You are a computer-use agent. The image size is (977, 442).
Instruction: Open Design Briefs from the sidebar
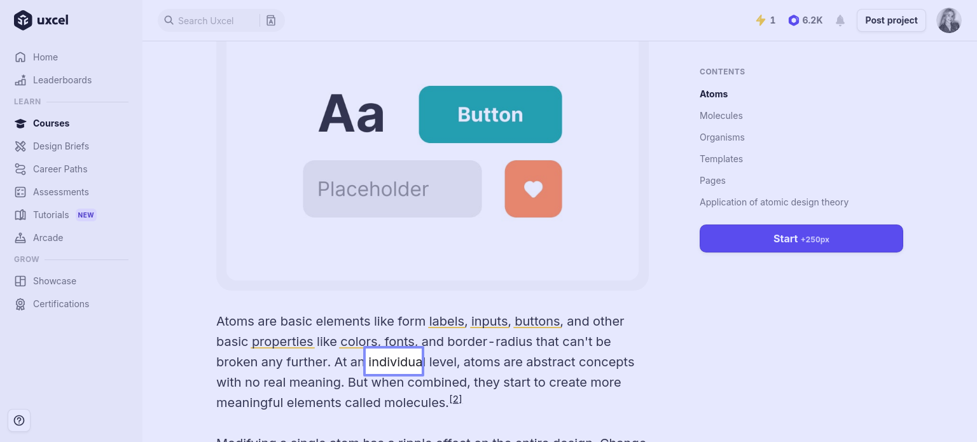(x=60, y=146)
